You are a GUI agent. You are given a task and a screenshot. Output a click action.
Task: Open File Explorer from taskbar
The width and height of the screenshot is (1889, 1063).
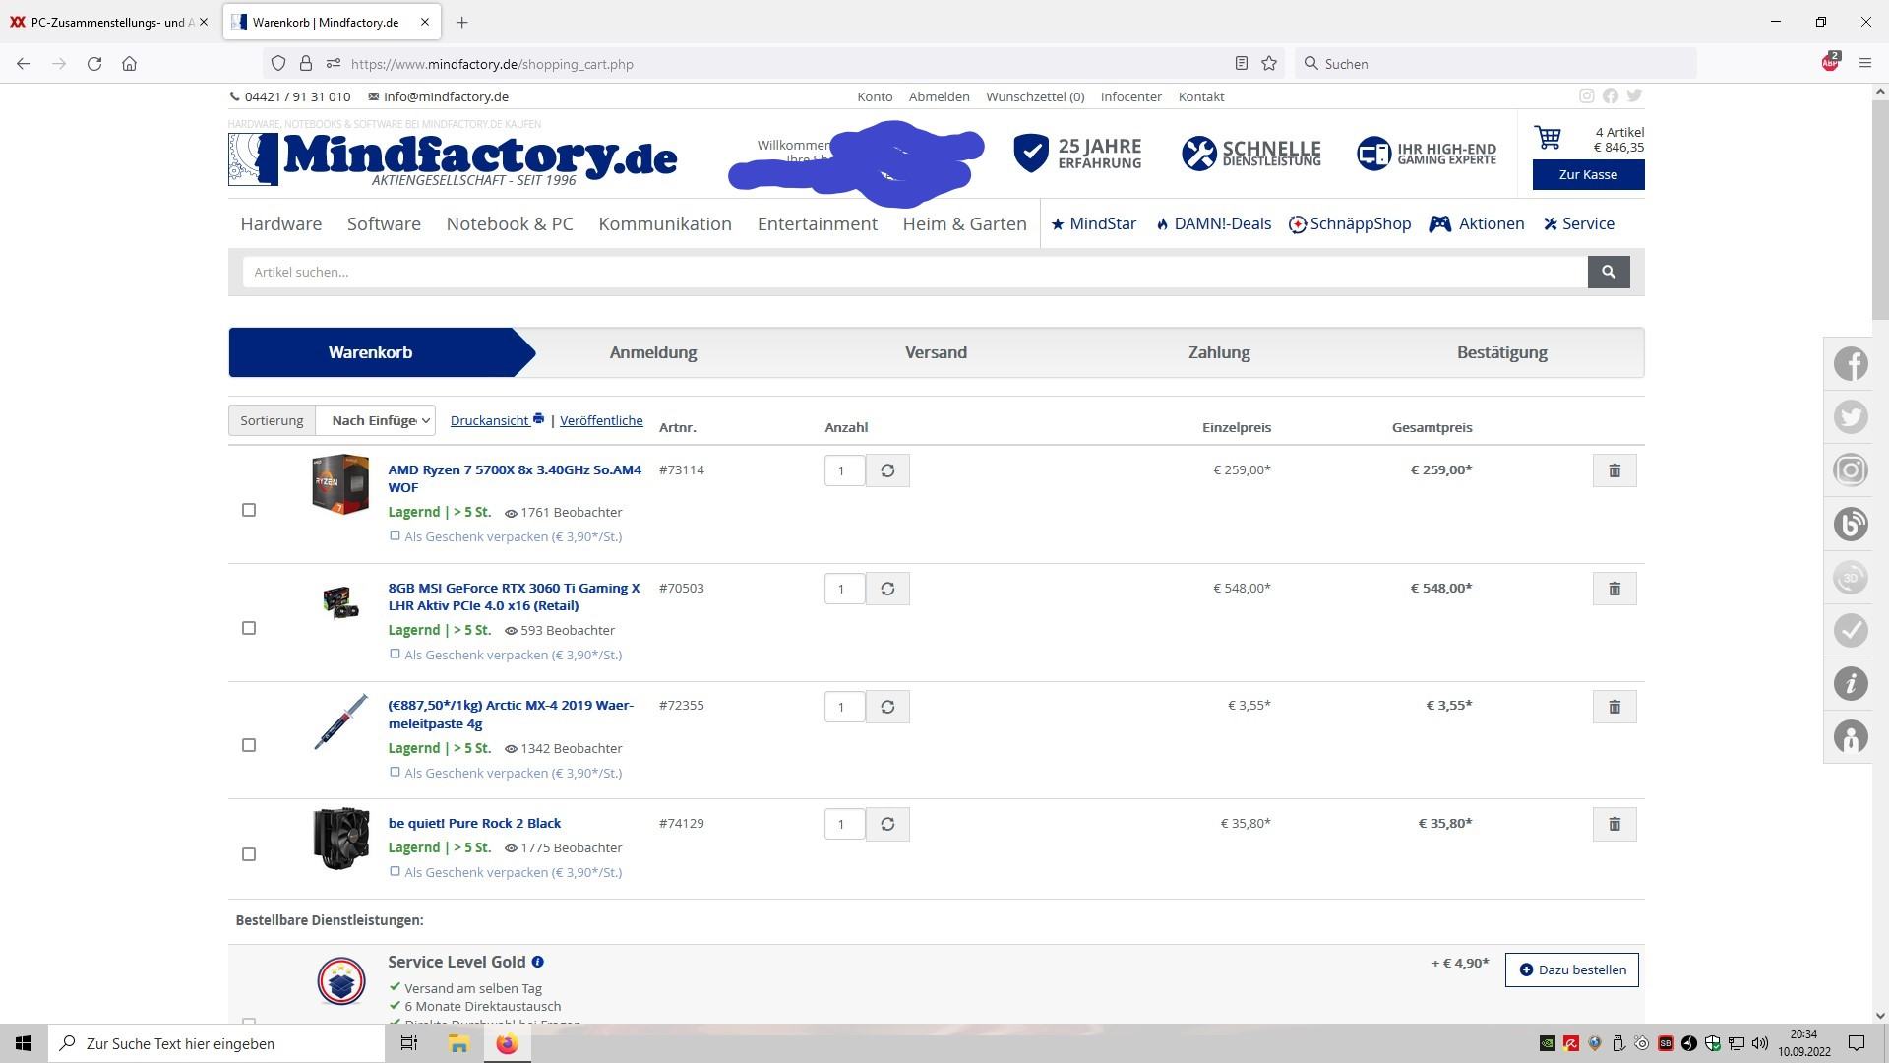pyautogui.click(x=458, y=1043)
